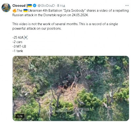Open the Cloooud profile avatar

tap(6, 8)
